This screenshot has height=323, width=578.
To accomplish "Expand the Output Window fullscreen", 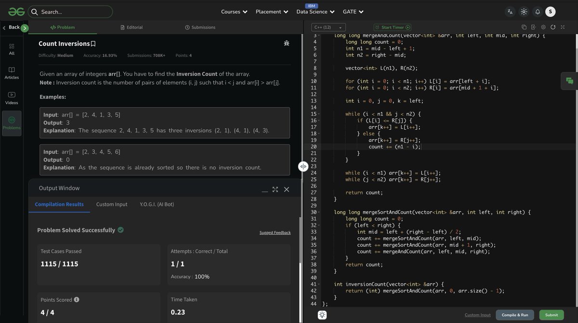I will tap(276, 189).
